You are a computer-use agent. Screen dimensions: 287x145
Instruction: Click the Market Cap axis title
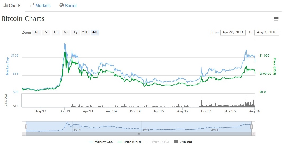[x=7, y=66]
